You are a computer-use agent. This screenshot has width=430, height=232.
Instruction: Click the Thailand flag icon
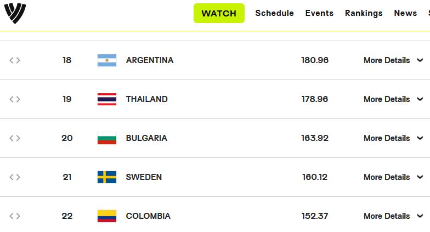tap(107, 99)
